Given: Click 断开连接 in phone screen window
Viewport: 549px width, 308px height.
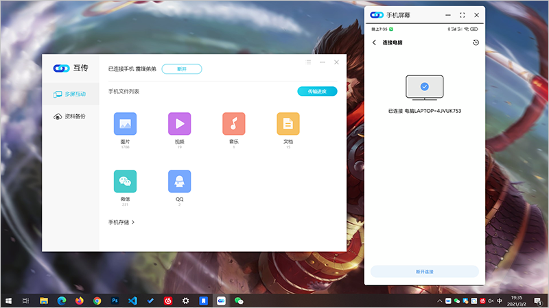Looking at the screenshot, I should coord(425,272).
